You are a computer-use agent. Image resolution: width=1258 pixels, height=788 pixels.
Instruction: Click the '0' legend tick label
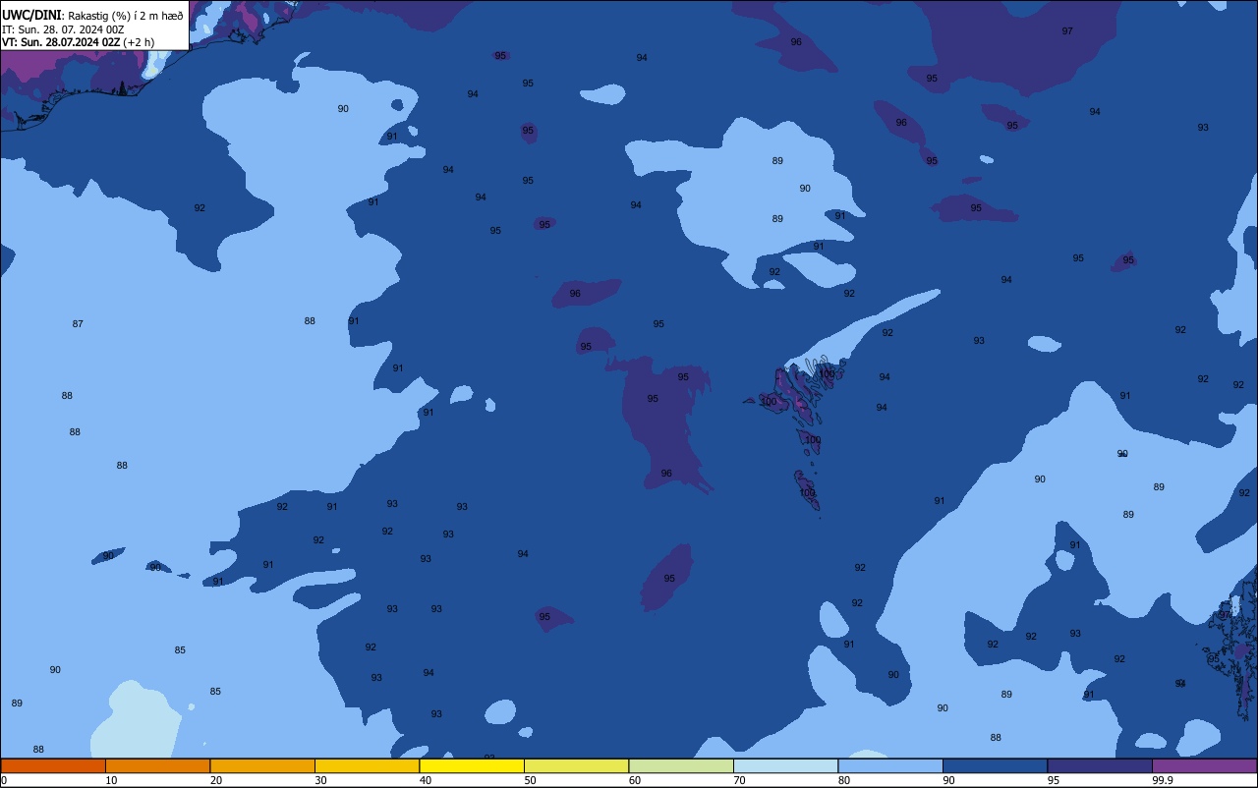click(x=4, y=780)
